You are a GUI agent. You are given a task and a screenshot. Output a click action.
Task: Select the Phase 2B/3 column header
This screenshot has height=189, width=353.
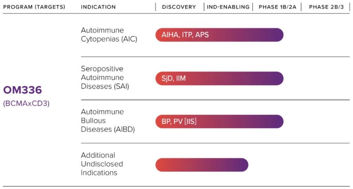coord(326,7)
